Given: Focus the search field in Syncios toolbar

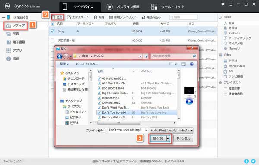Looking at the screenshot, I should [x=183, y=17].
